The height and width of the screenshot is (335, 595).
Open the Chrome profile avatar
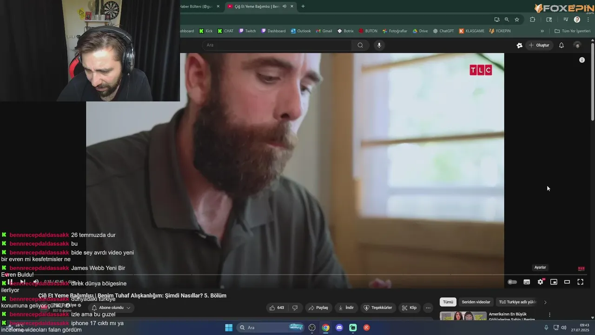point(577,20)
